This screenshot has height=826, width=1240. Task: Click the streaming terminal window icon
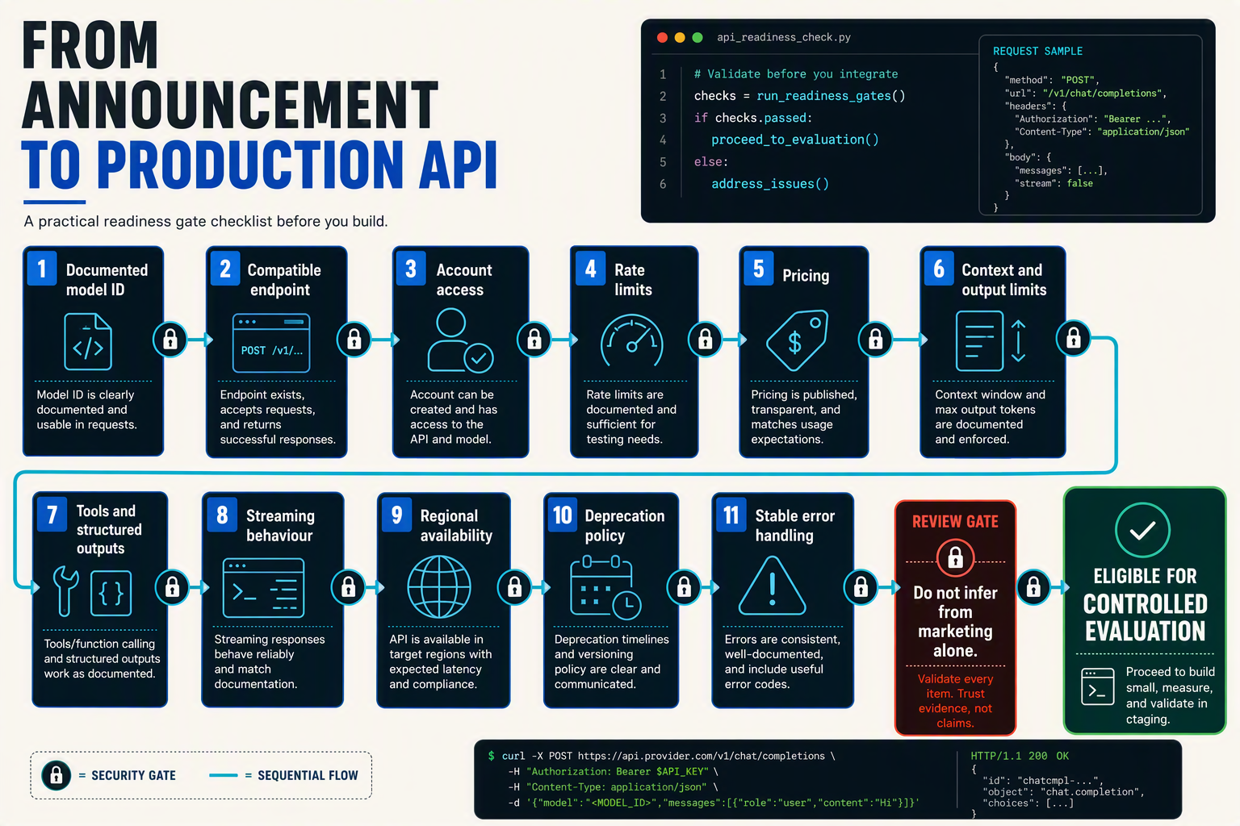tap(263, 588)
